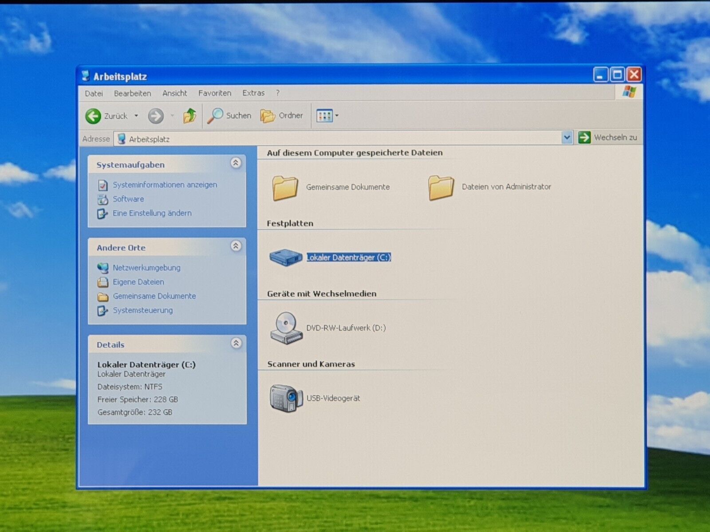Select Dateien von Administrator folder icon
710x532 pixels.
tap(441, 188)
